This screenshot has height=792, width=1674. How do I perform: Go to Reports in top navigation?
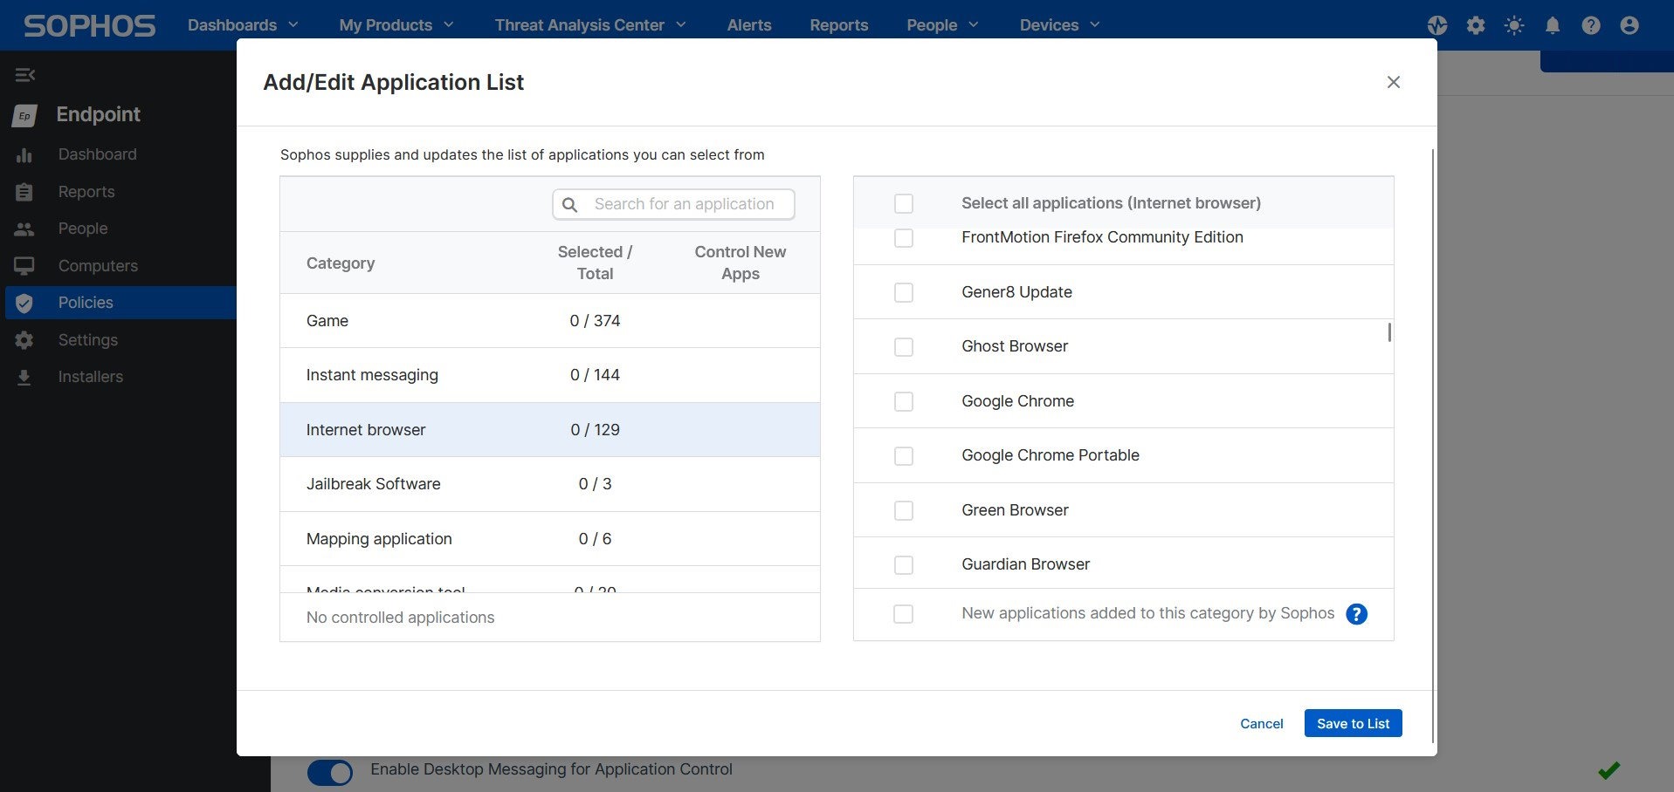click(838, 24)
